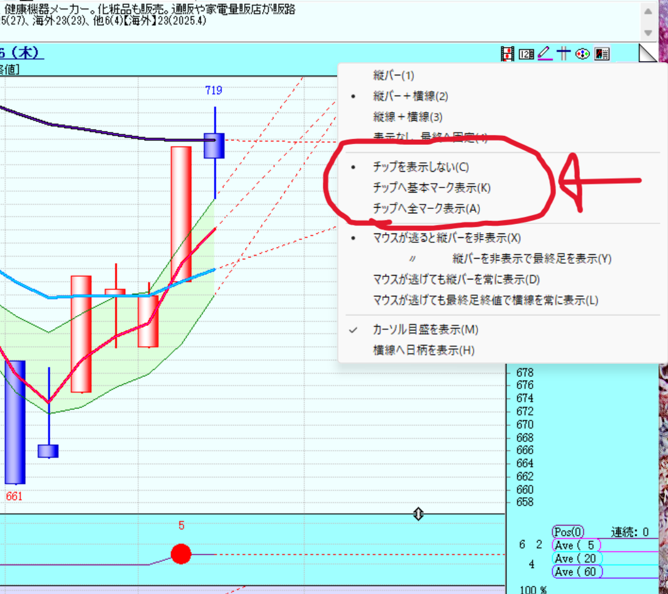Click 横線へ日柄を表示(H) menu entry

pyautogui.click(x=423, y=350)
